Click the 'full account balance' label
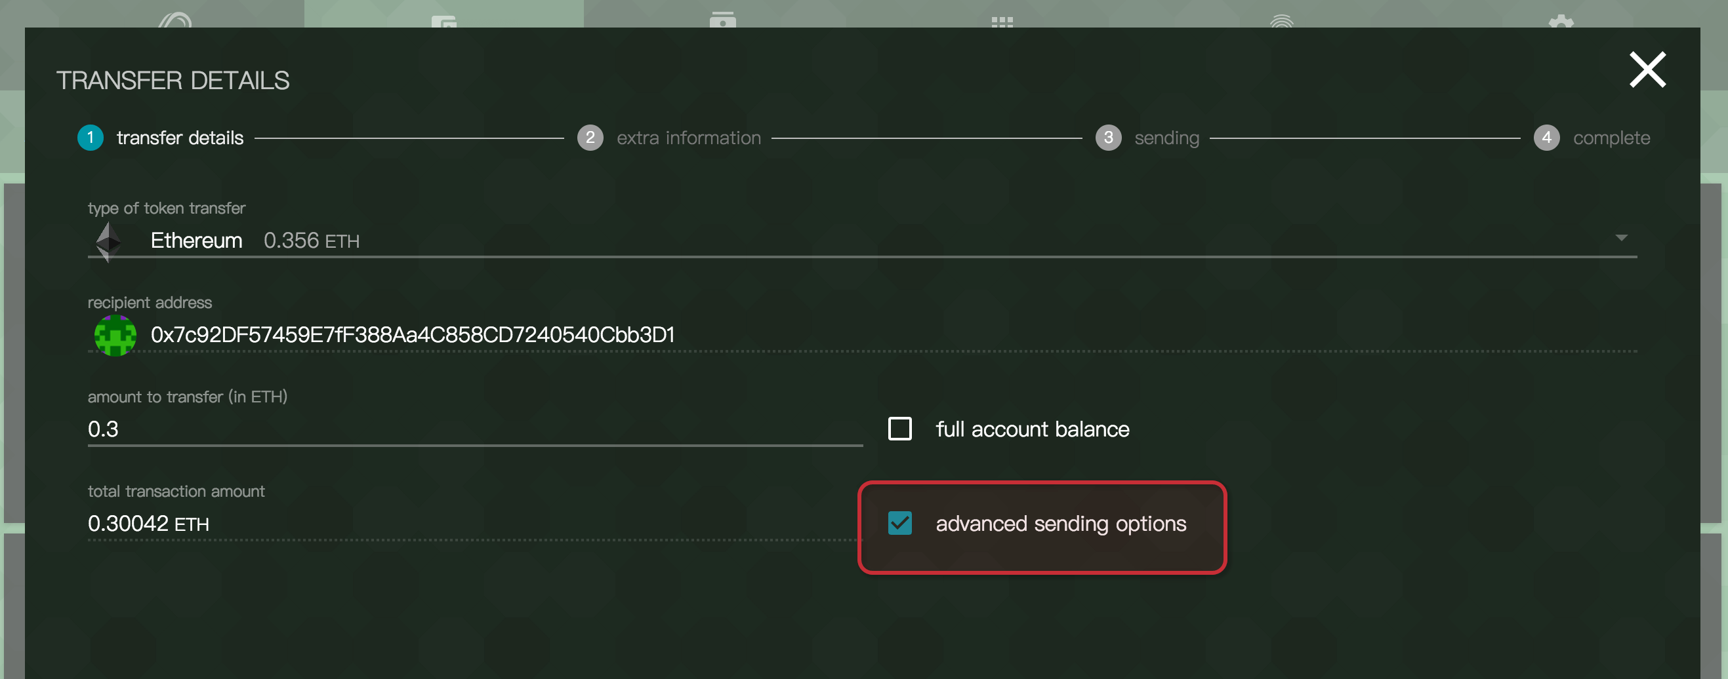This screenshot has height=679, width=1728. pyautogui.click(x=1033, y=429)
